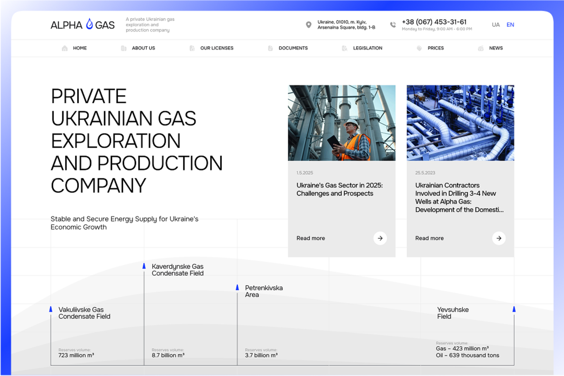The height and width of the screenshot is (376, 564).
Task: Click the About Us book icon
Action: pos(123,48)
